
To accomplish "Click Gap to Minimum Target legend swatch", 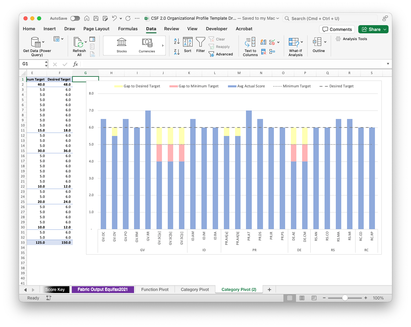I will 174,86.
